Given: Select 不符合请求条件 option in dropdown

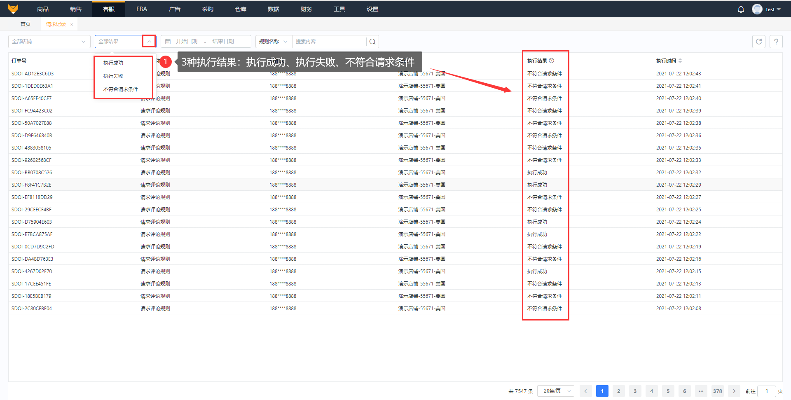Looking at the screenshot, I should [121, 89].
